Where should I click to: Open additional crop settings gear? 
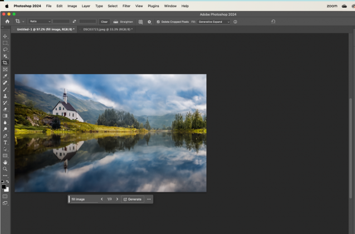coord(149,22)
